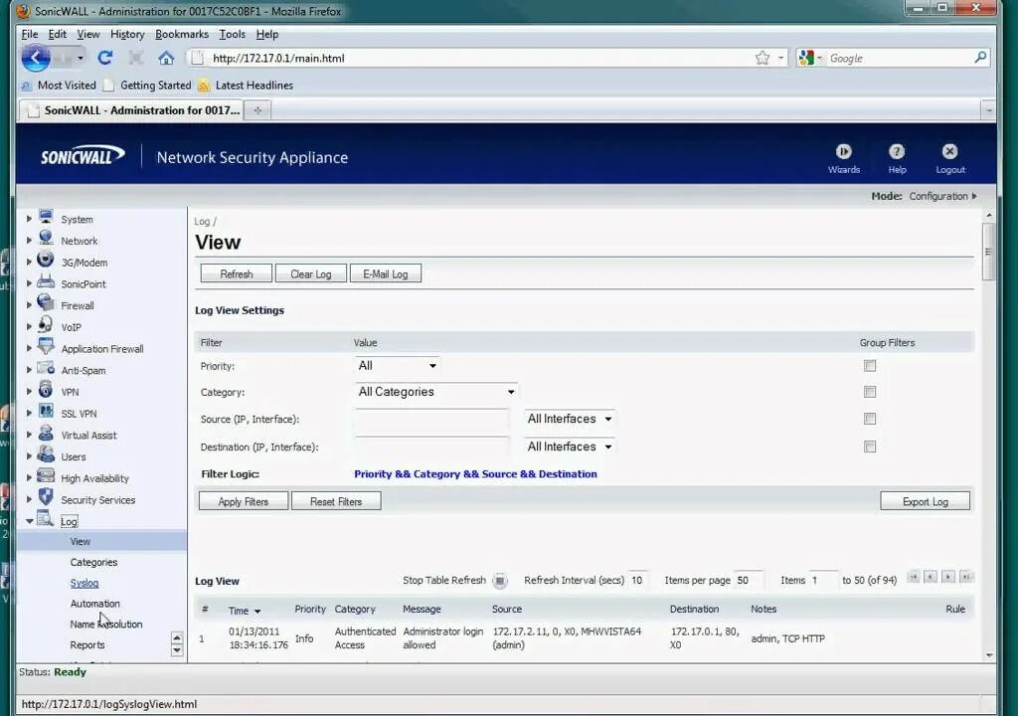Click the Clear Log button

[311, 274]
